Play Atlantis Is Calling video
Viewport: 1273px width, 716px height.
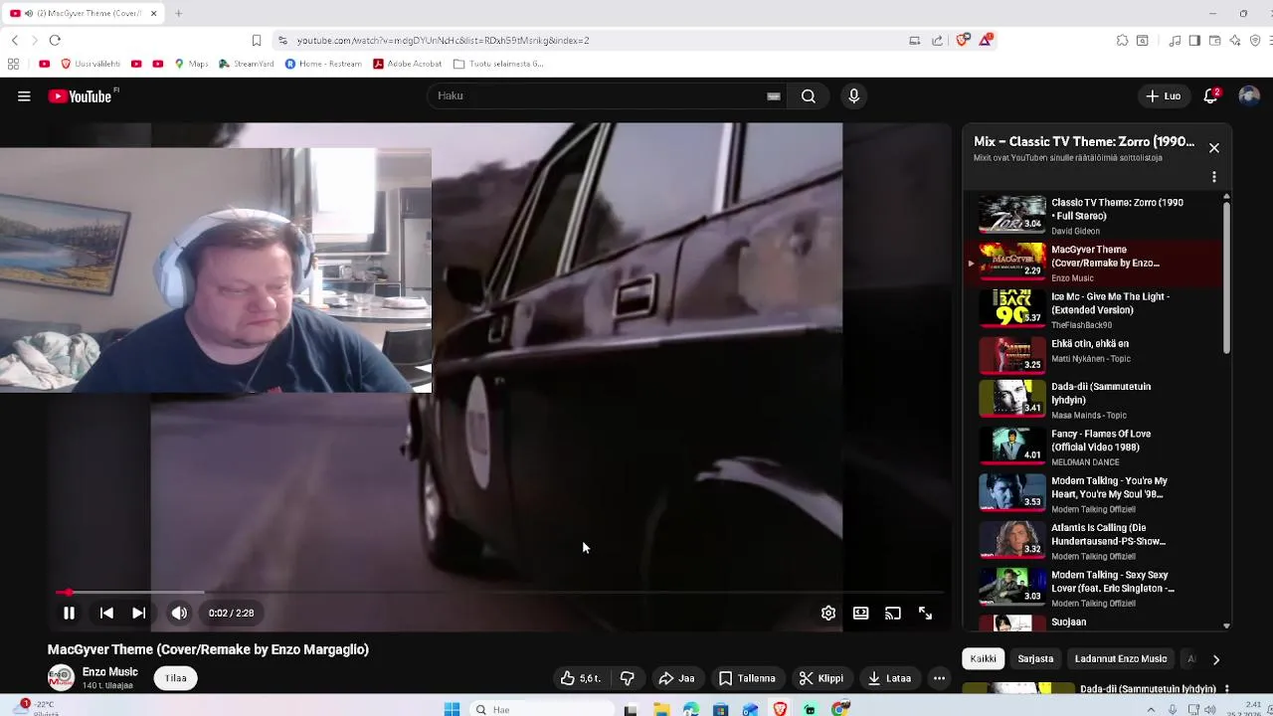tap(1094, 541)
